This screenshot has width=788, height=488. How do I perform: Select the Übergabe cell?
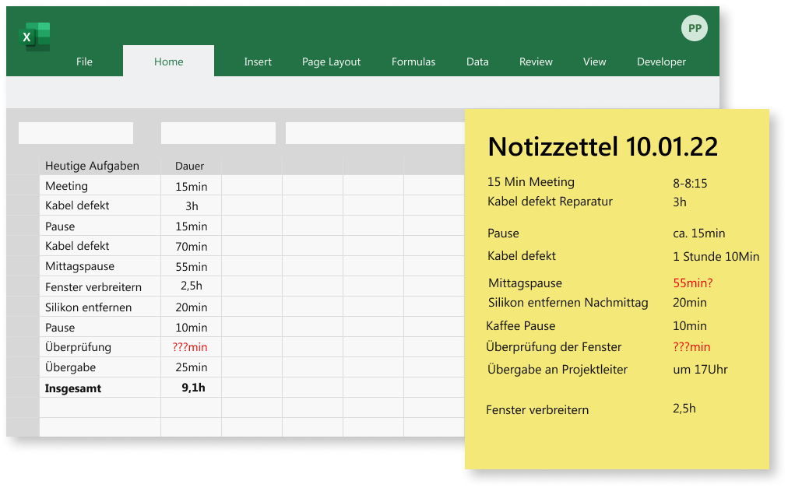point(100,367)
